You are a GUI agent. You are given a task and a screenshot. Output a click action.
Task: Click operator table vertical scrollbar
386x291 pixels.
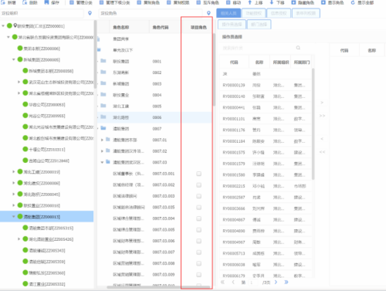pyautogui.click(x=313, y=124)
